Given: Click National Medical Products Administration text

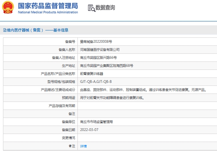Looking at the screenshot, I should tap(48, 12).
